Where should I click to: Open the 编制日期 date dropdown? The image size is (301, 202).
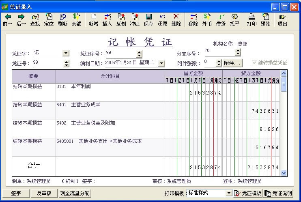(161, 63)
